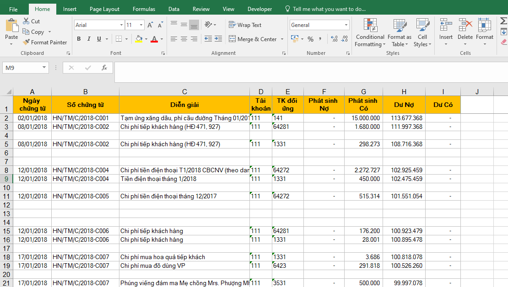Click the Insert function fx icon

click(104, 68)
